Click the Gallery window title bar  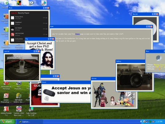point(130,61)
